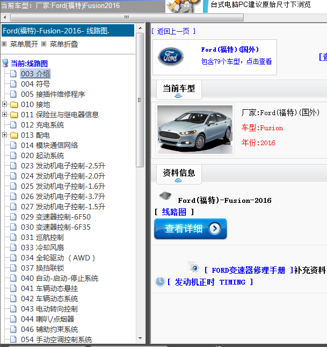Click the Ford oval logo
Viewport: 327px width, 347px height.
[x=170, y=56]
